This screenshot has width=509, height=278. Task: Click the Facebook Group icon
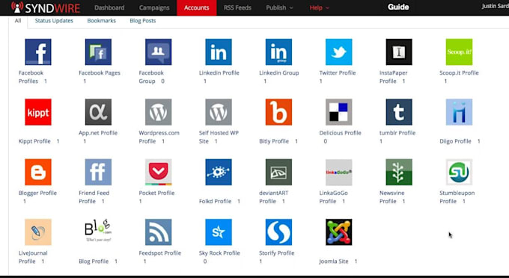click(159, 52)
